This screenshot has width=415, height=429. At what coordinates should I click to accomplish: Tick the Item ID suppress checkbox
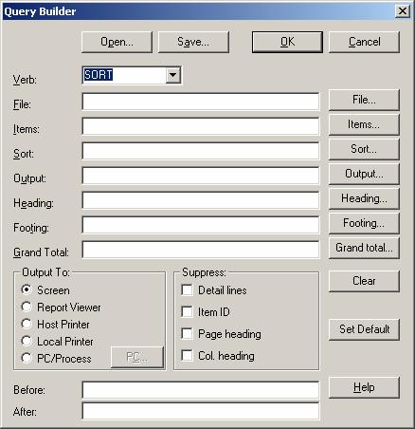[187, 312]
